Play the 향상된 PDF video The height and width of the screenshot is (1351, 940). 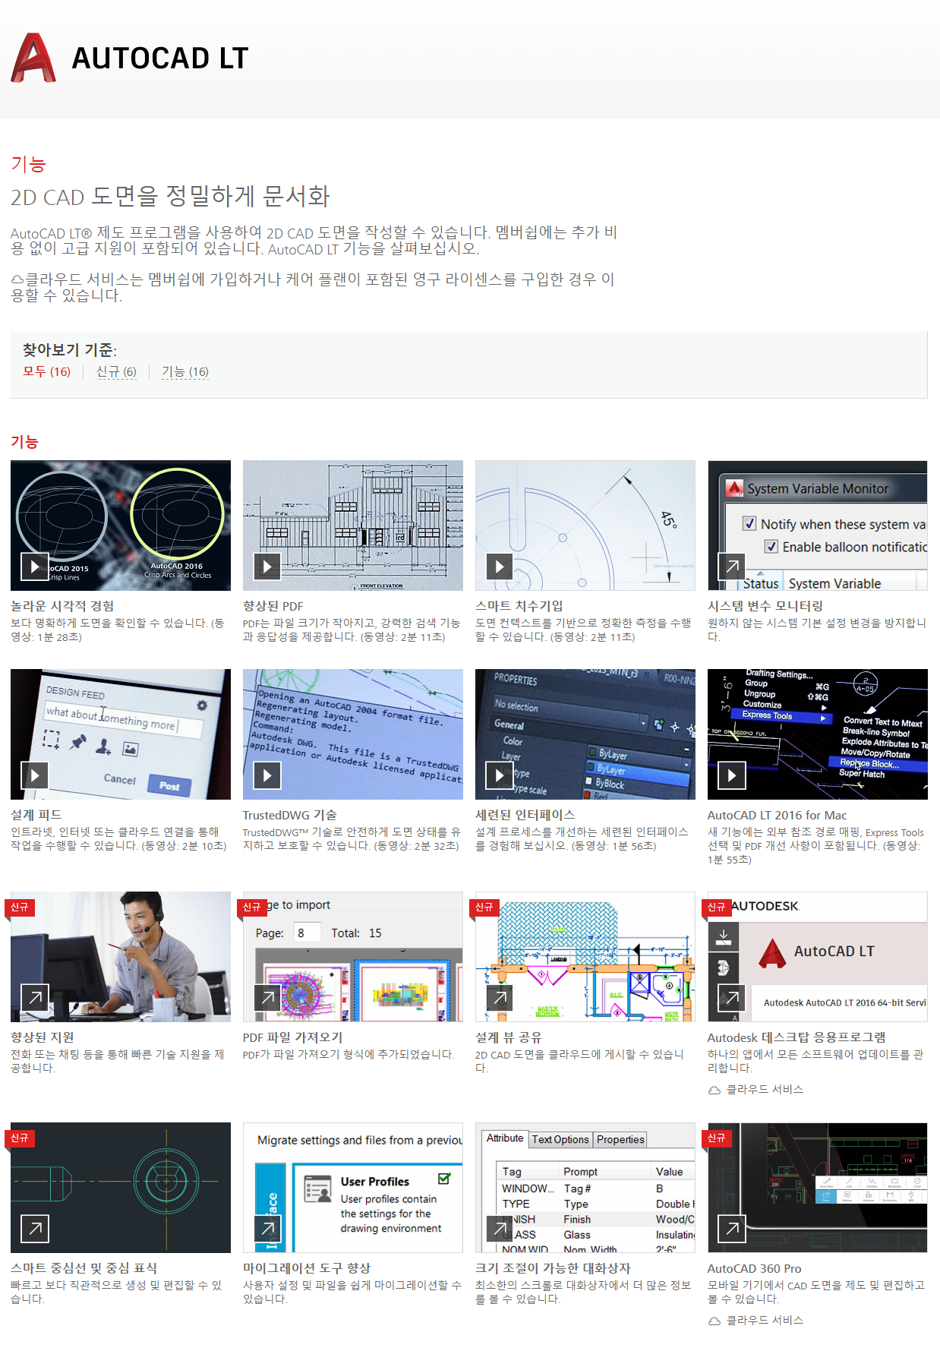click(267, 567)
